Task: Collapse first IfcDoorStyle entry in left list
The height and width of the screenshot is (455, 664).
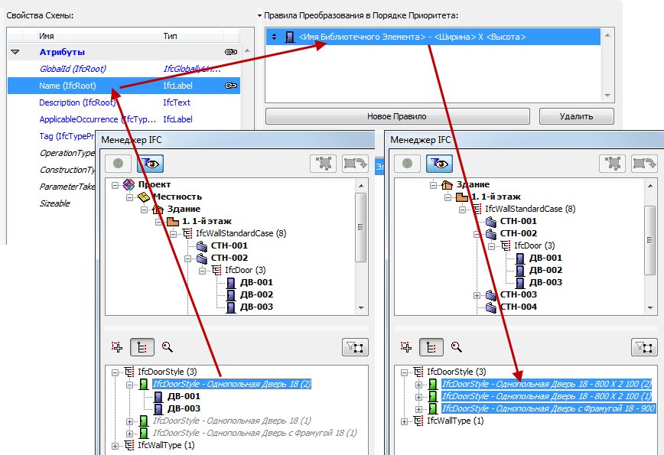Action: [129, 385]
